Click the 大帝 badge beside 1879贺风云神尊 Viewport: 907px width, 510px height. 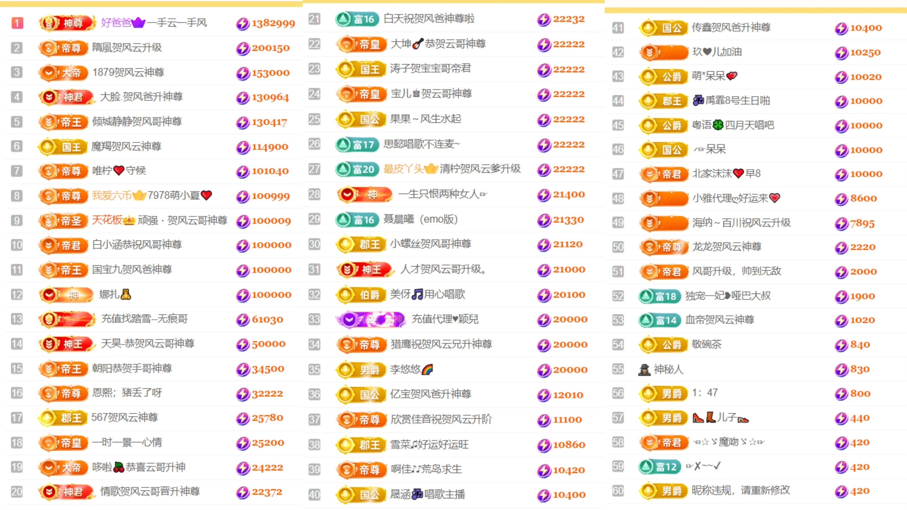tap(63, 73)
